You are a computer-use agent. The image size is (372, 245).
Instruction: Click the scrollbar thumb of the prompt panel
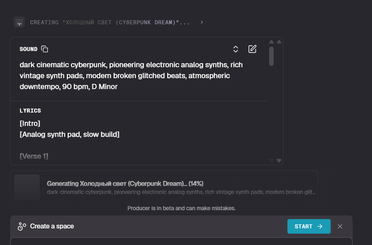click(271, 56)
